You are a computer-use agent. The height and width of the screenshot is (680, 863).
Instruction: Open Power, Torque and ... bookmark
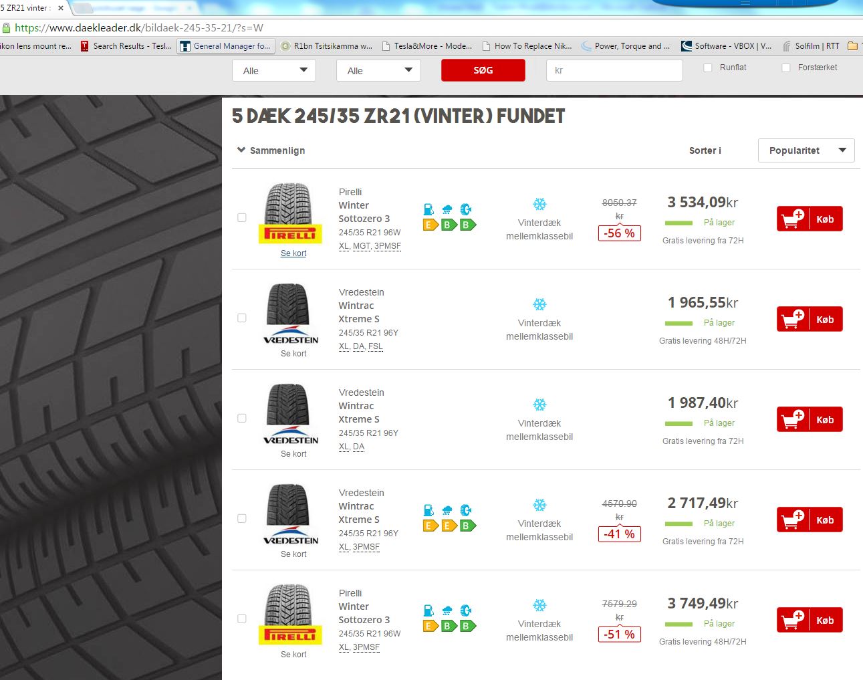pyautogui.click(x=626, y=46)
